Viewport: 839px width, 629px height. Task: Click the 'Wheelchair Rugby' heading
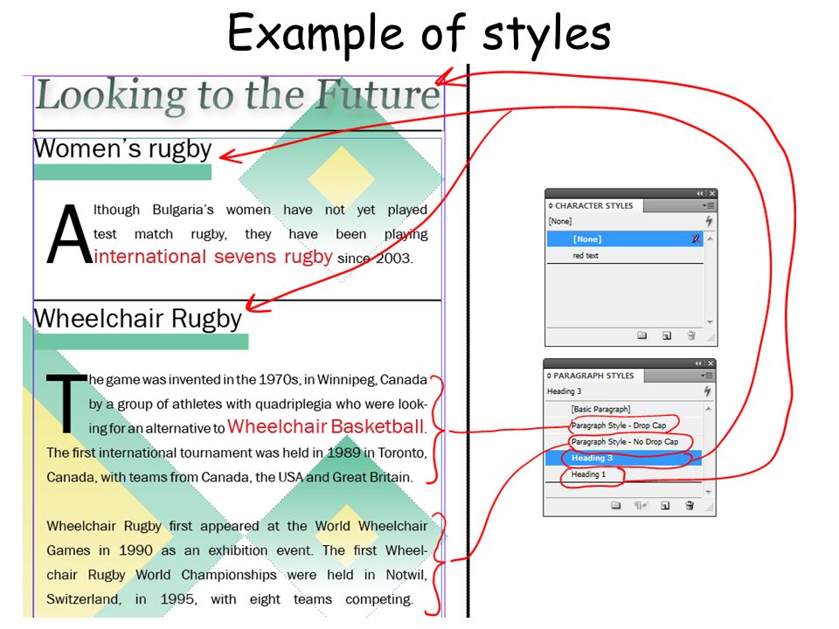(x=138, y=319)
